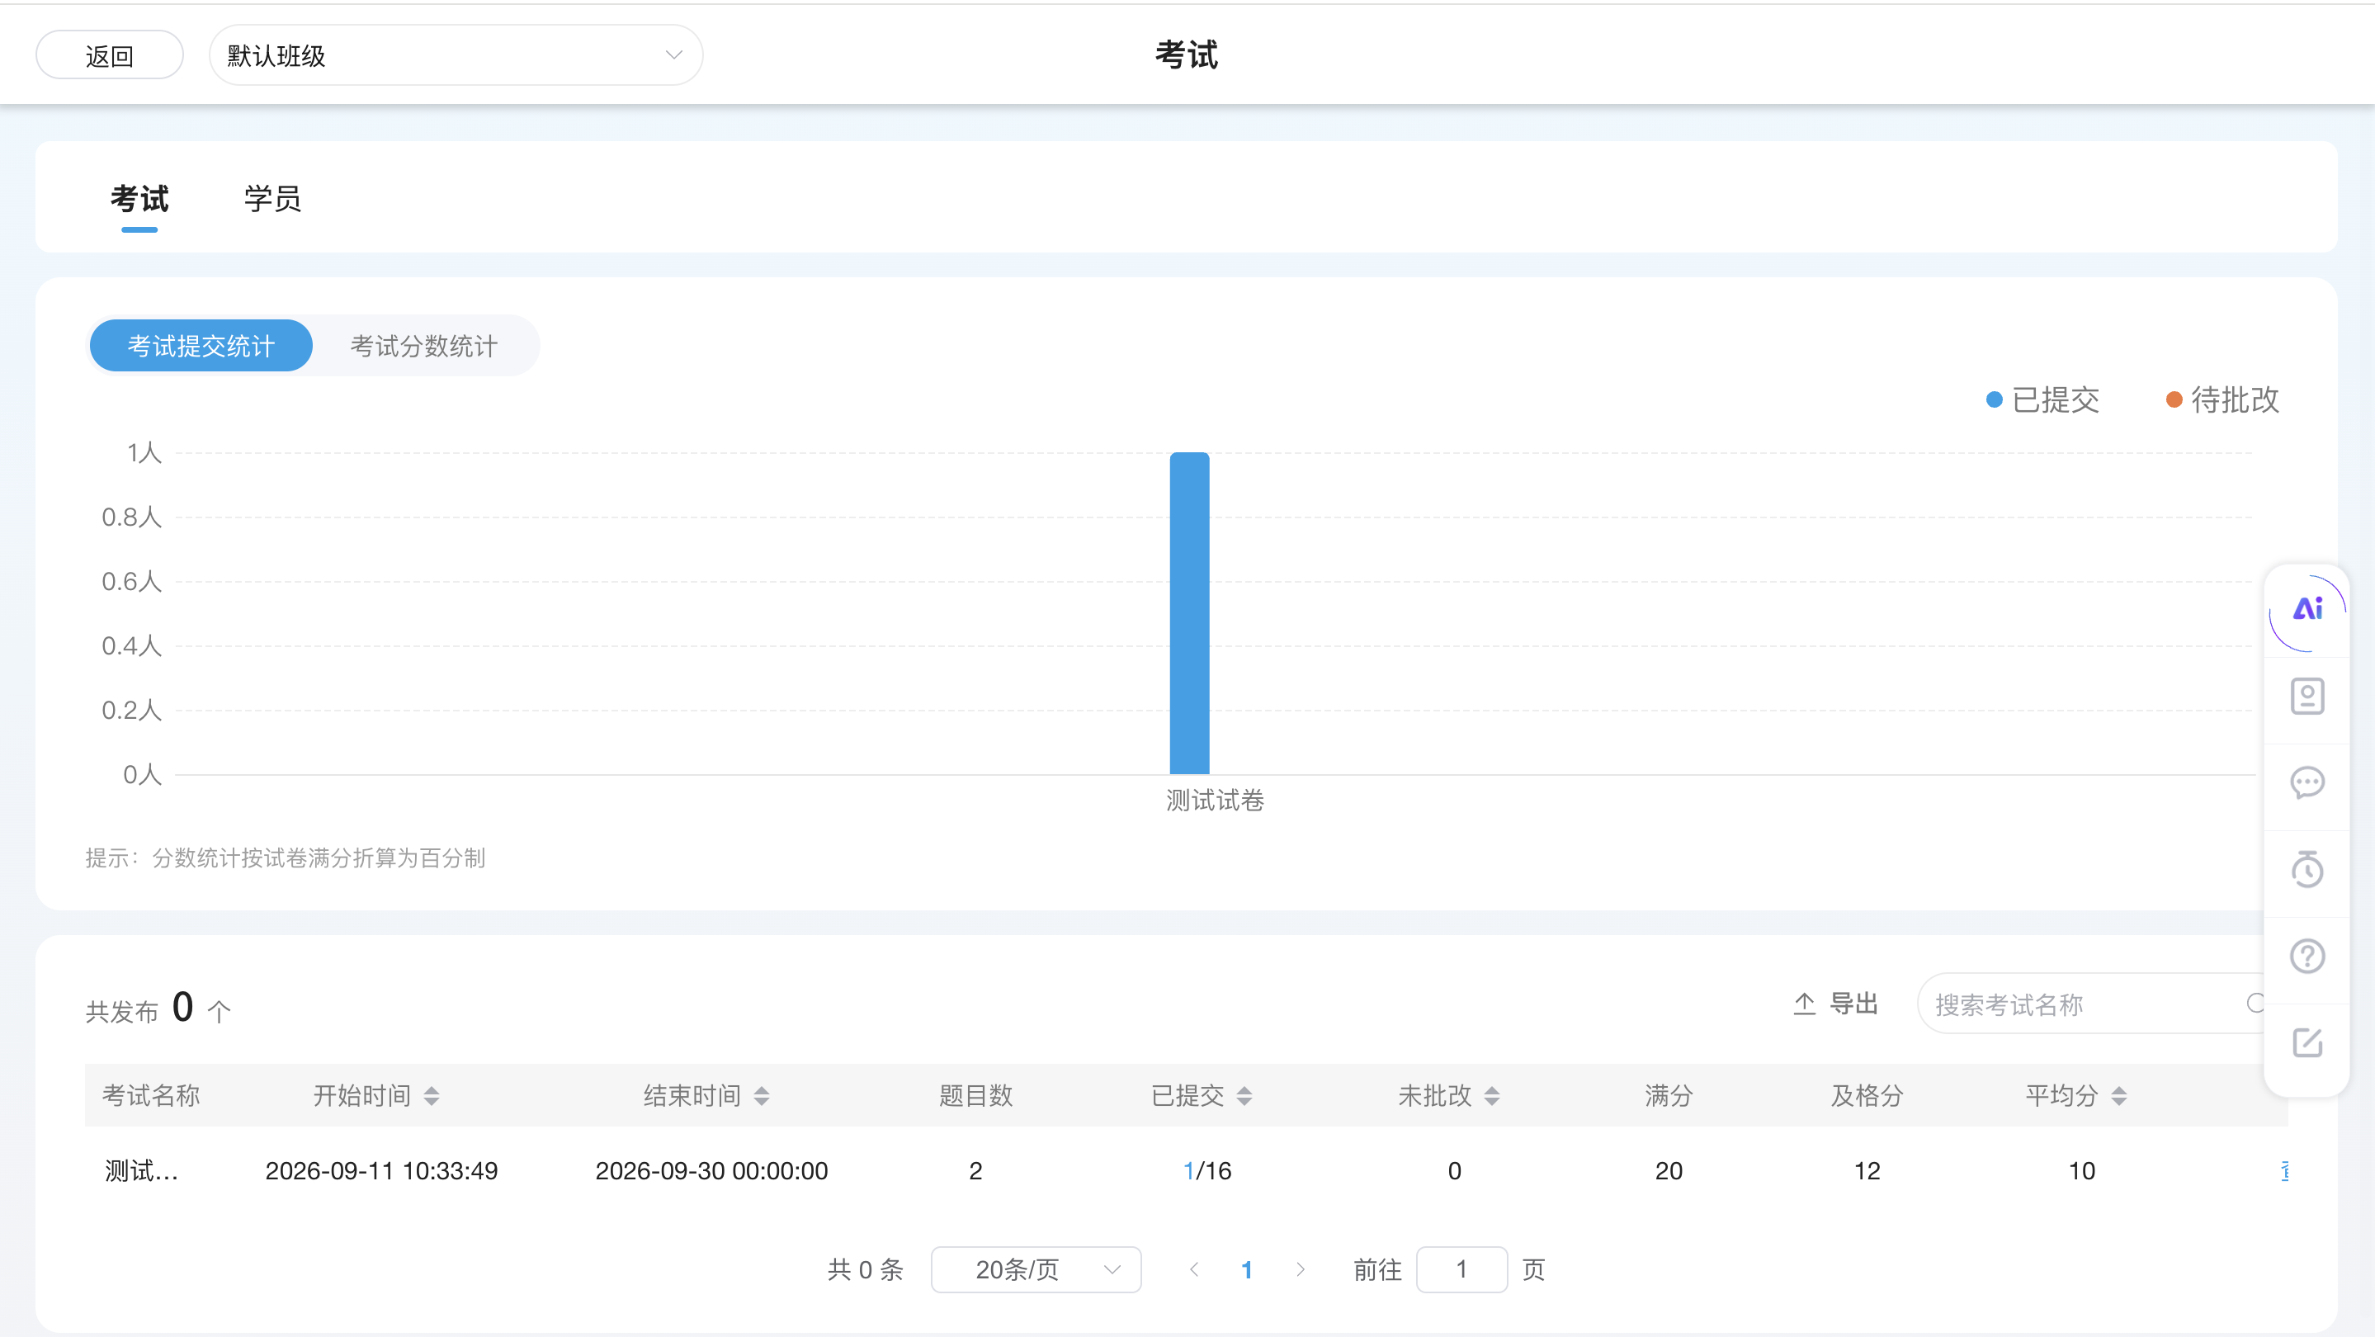The image size is (2375, 1337).
Task: Sort by 开始时间 column
Action: 432,1096
